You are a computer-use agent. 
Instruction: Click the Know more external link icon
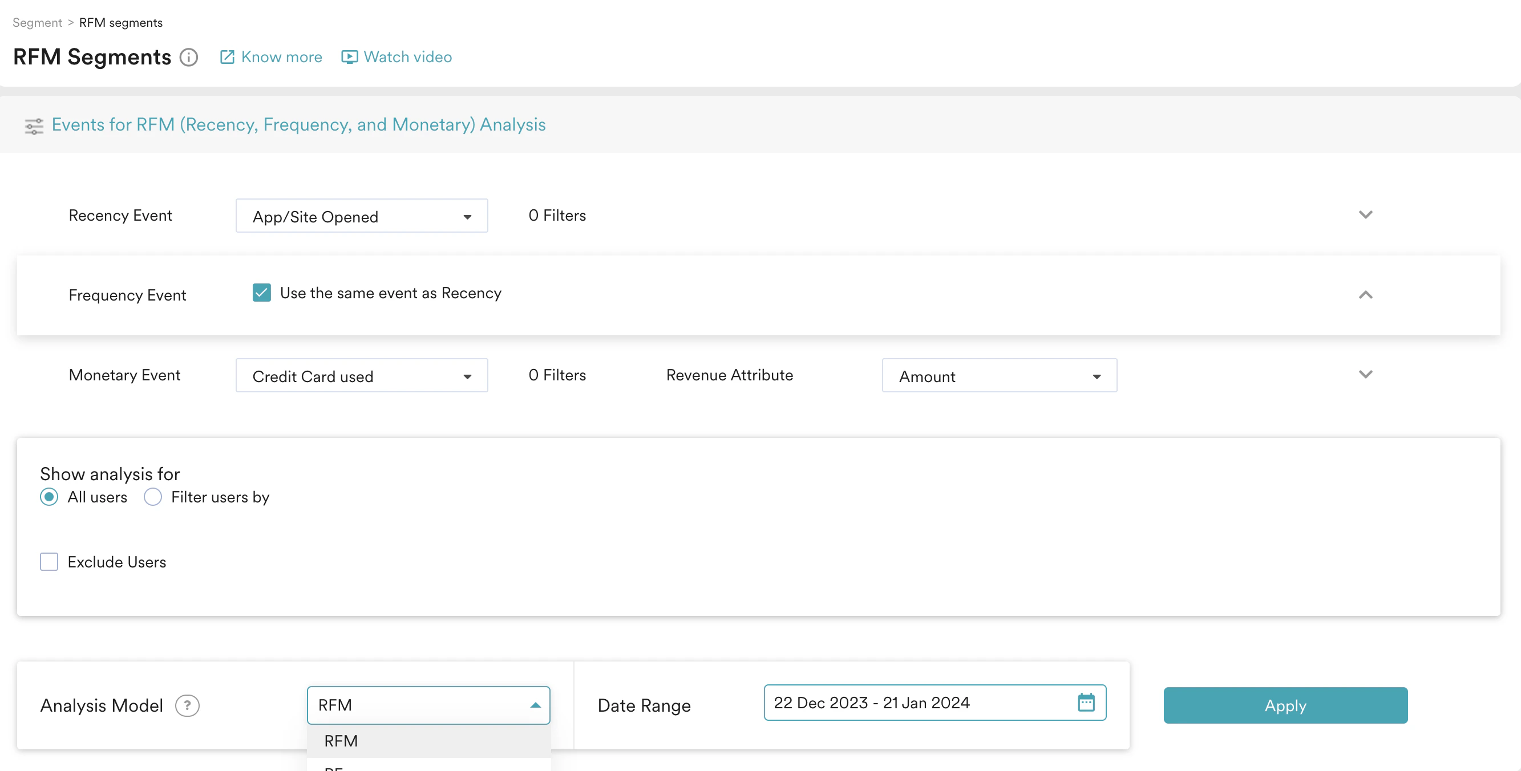[x=226, y=57]
